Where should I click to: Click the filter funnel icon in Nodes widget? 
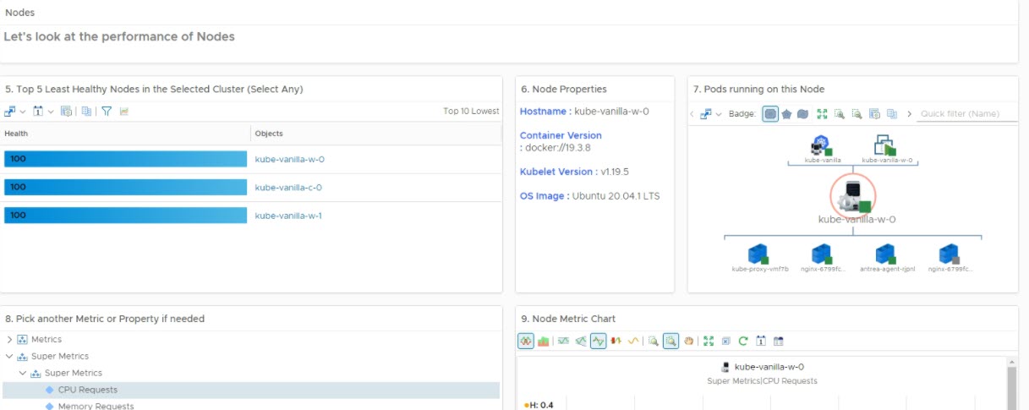[x=107, y=112]
